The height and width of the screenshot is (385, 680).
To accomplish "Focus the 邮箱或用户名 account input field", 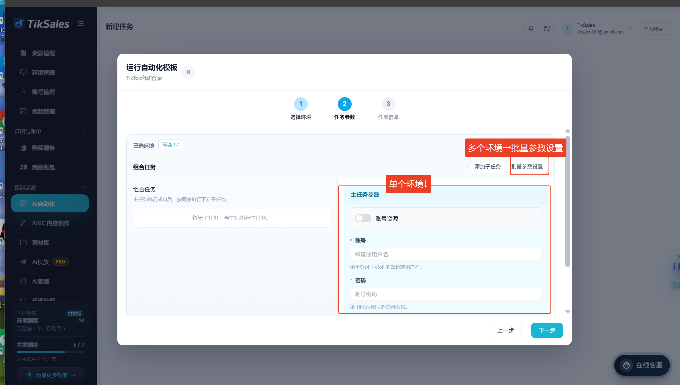I will (446, 254).
